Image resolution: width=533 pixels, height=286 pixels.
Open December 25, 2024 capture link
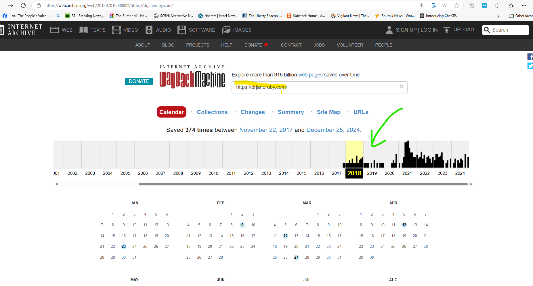(333, 130)
